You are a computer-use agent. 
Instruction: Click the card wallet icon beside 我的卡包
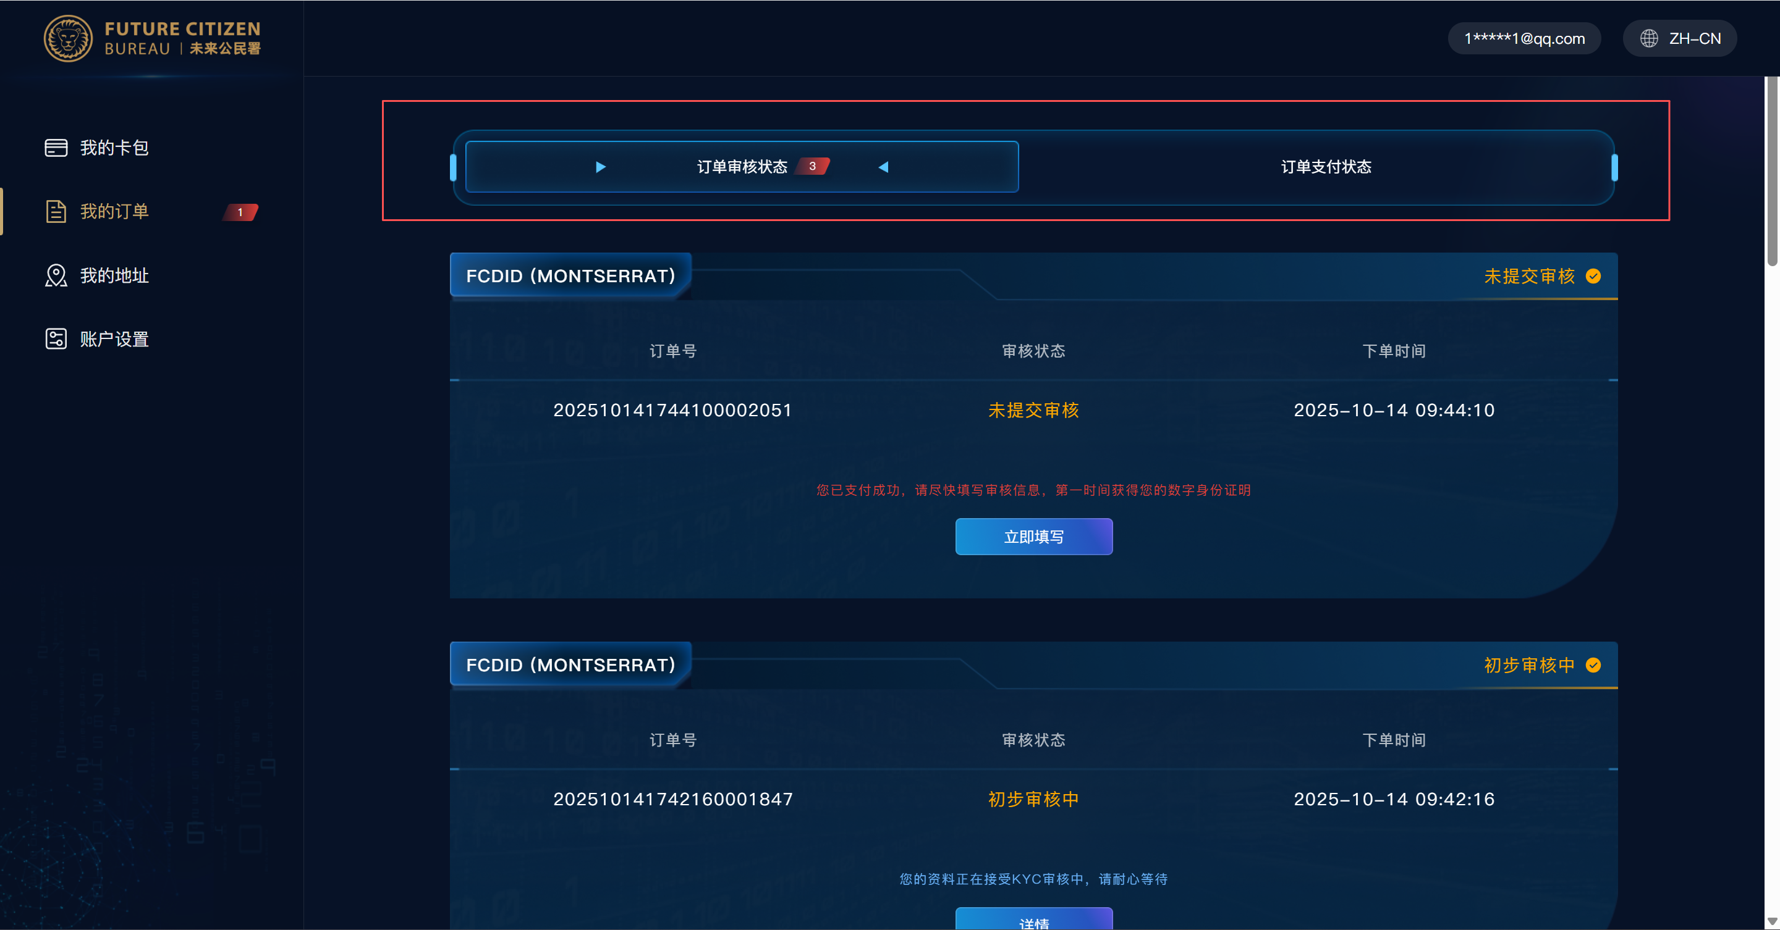coord(56,148)
